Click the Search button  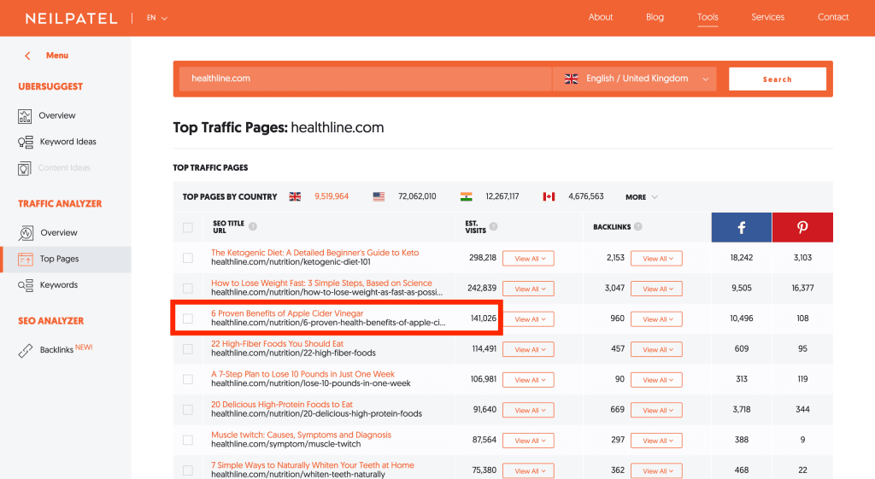[778, 79]
